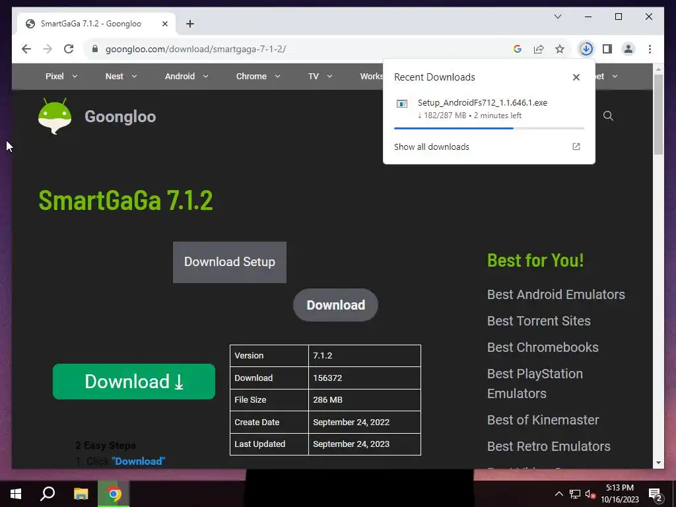Viewport: 676px width, 507px height.
Task: Click the forward navigation arrow
Action: [48, 49]
